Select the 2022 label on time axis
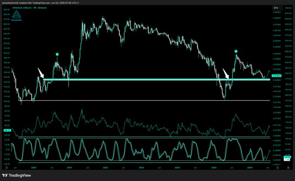 click(105, 168)
